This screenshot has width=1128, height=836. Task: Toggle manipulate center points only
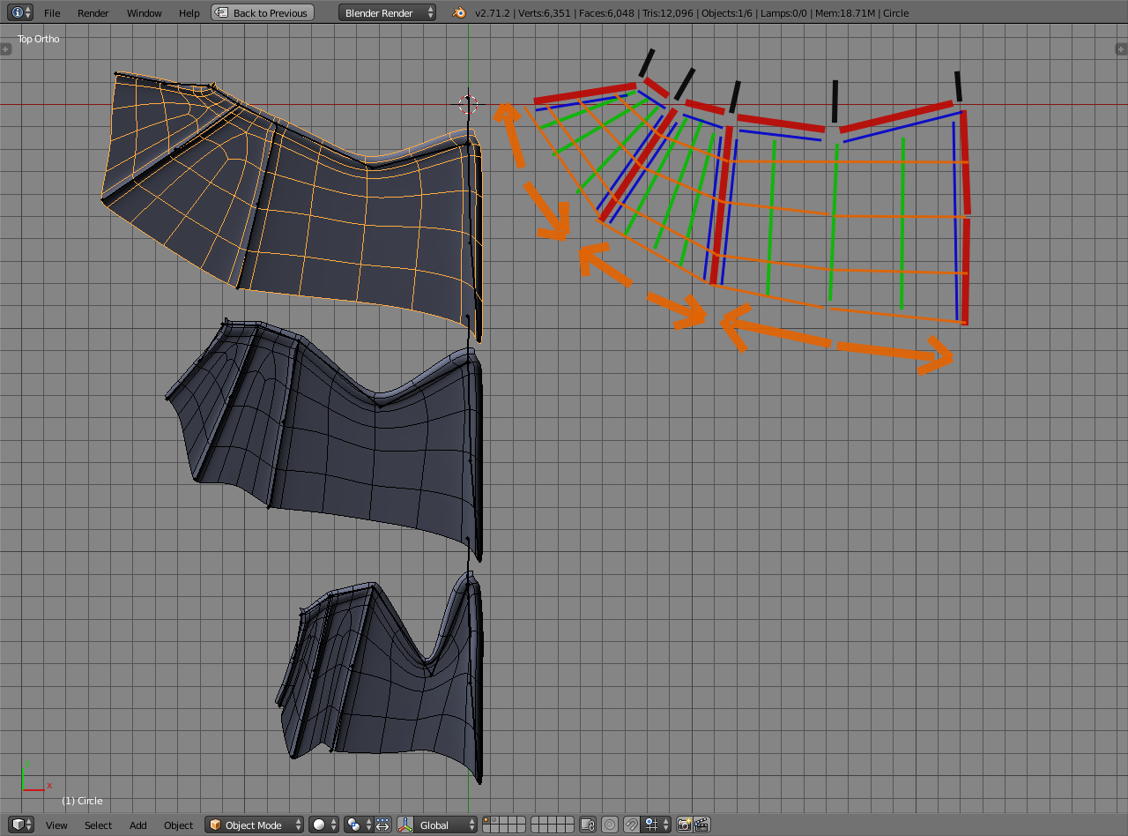click(383, 825)
